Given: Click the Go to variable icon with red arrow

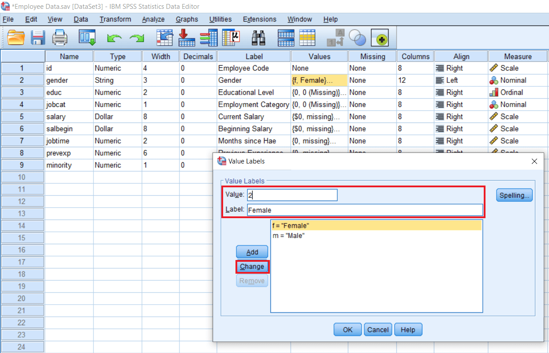Looking at the screenshot, I should pos(187,38).
